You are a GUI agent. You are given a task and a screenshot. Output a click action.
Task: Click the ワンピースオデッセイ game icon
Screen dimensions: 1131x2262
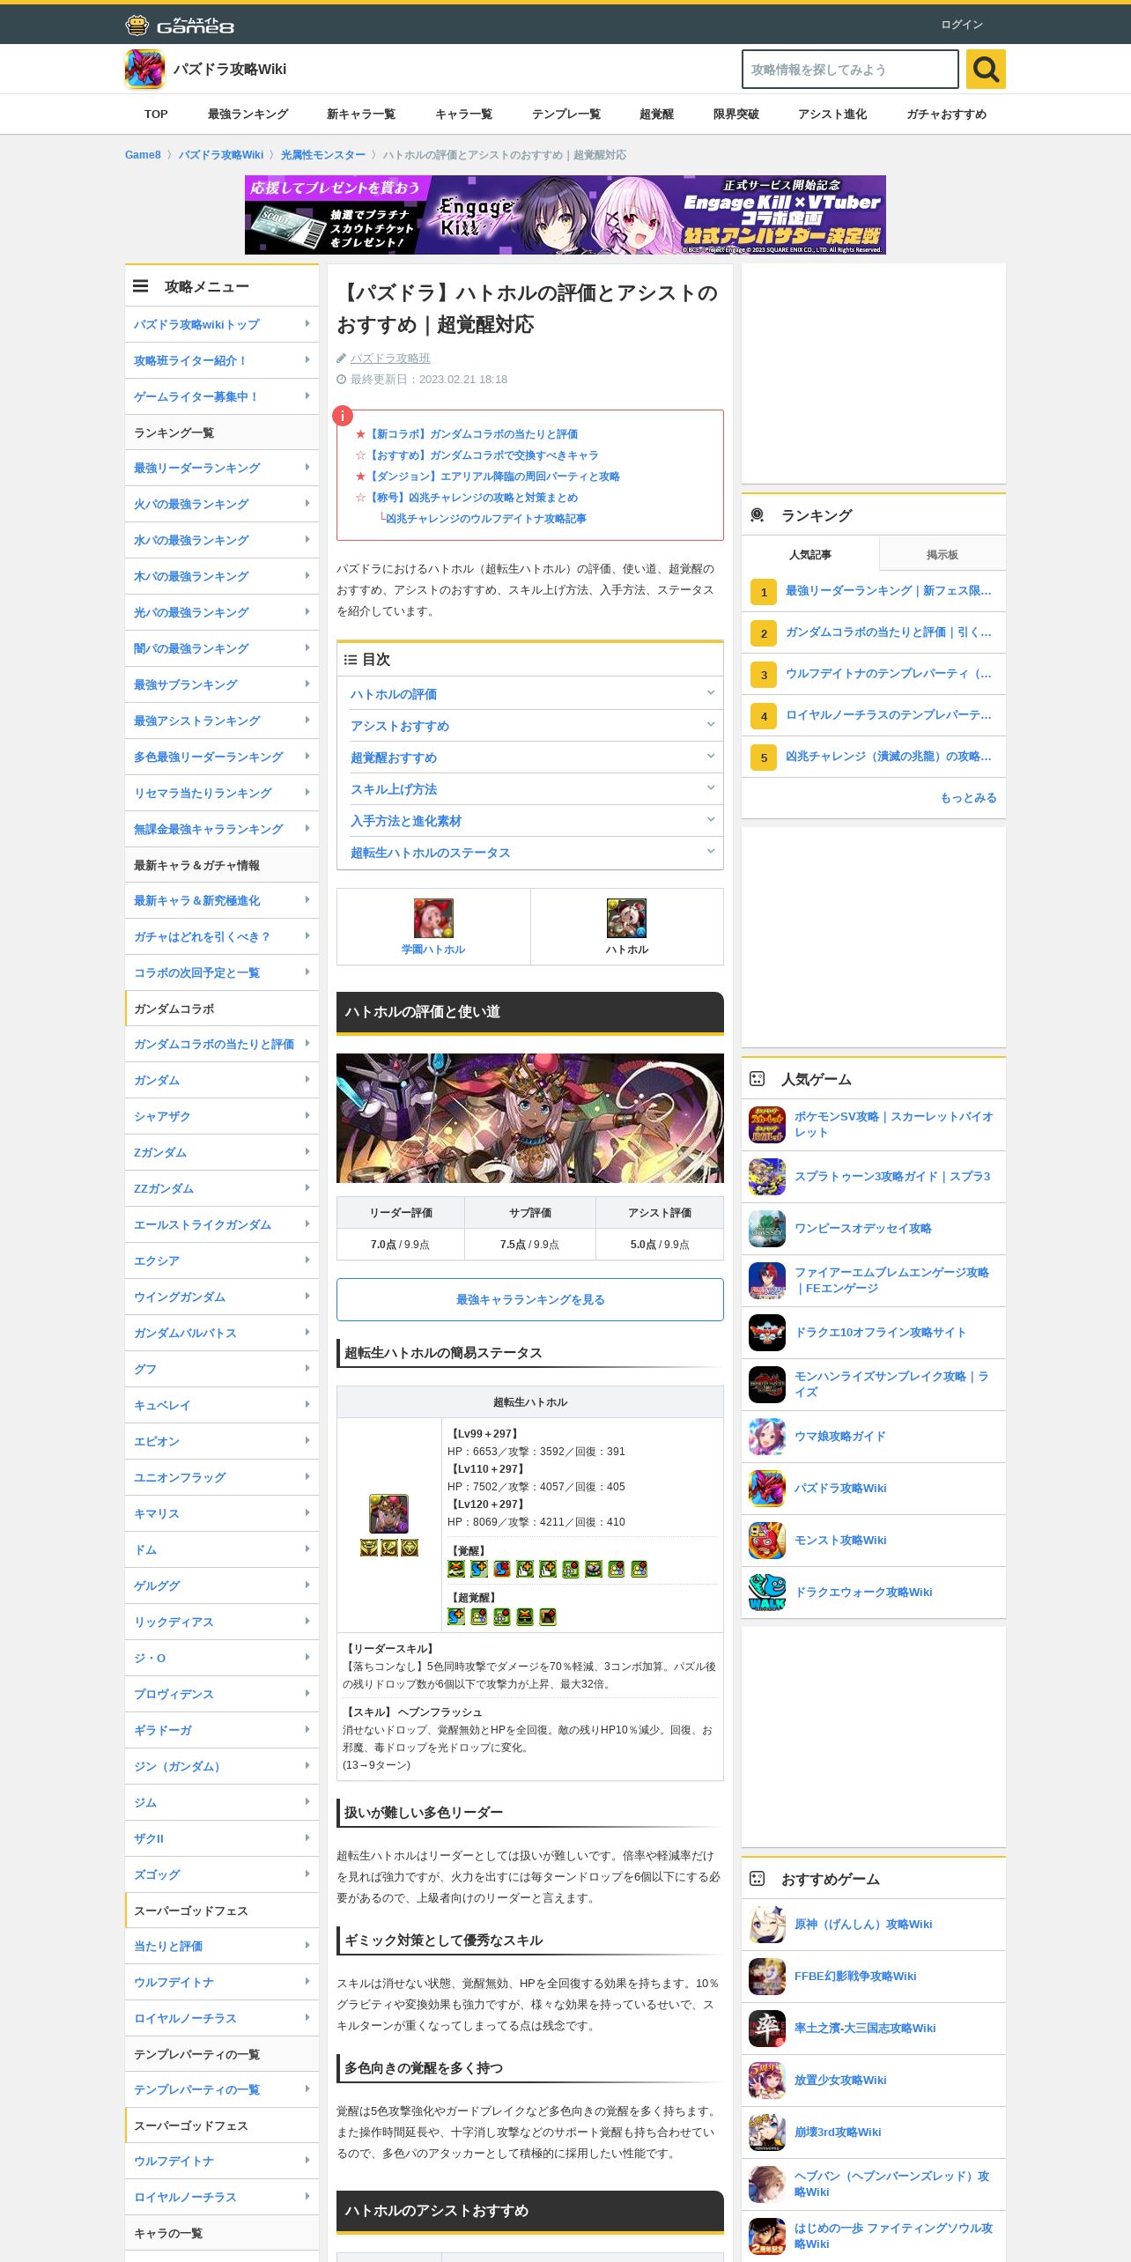(x=767, y=1229)
